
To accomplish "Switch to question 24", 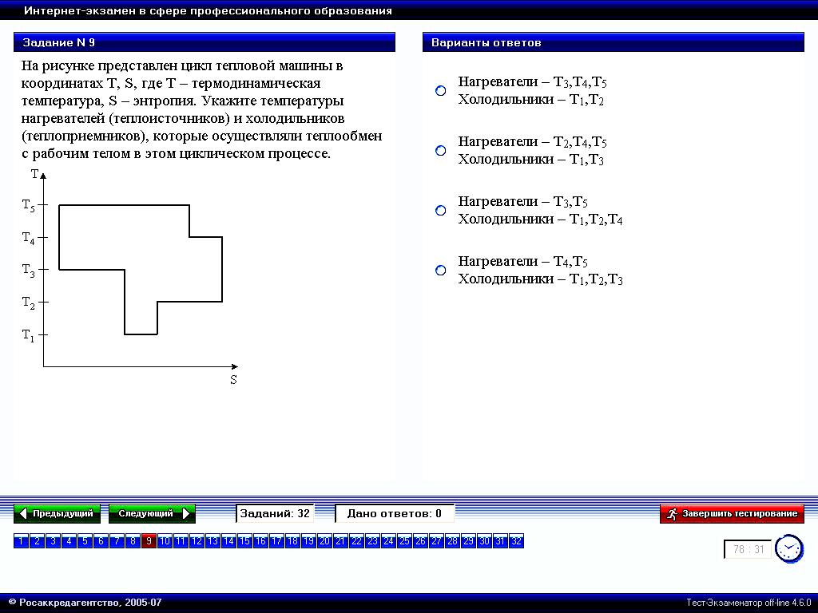I will tap(389, 541).
